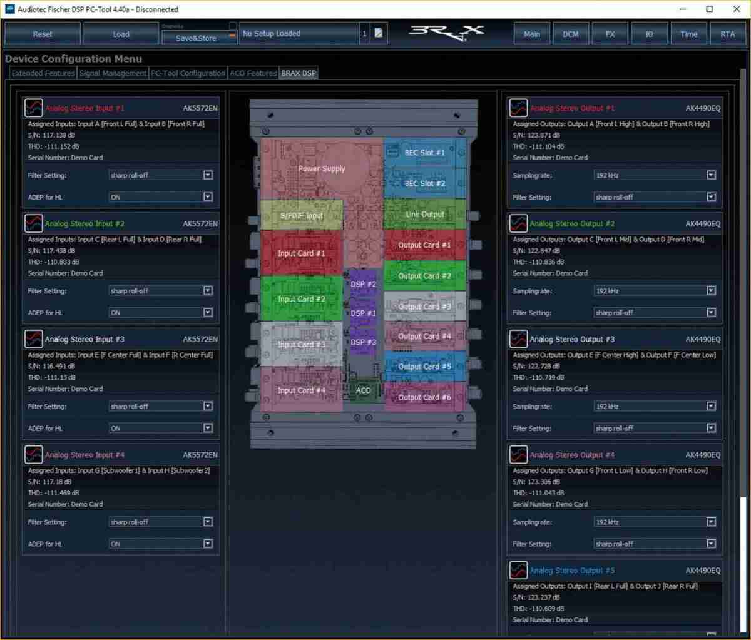The image size is (751, 640).
Task: Select Input Card #1 in device diagram
Action: coord(302,253)
